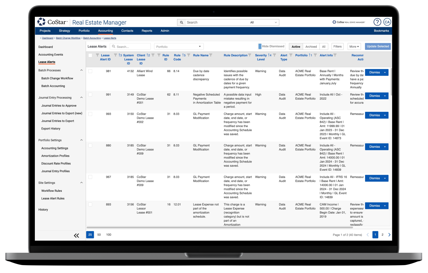This screenshot has height=273, width=428.
Task: Click the CoStar logo icon
Action: [41, 22]
